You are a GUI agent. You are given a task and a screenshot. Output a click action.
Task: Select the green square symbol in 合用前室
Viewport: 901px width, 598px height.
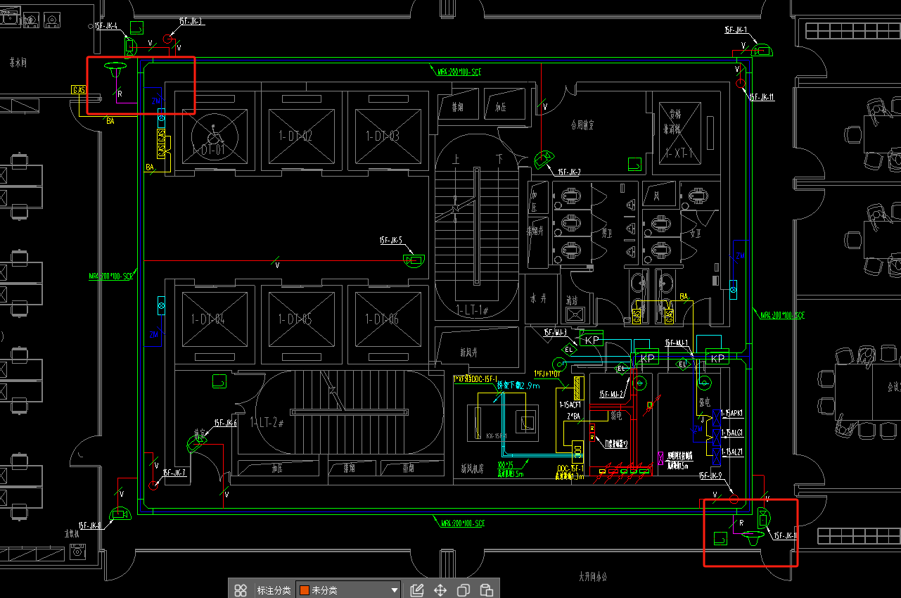tap(634, 165)
